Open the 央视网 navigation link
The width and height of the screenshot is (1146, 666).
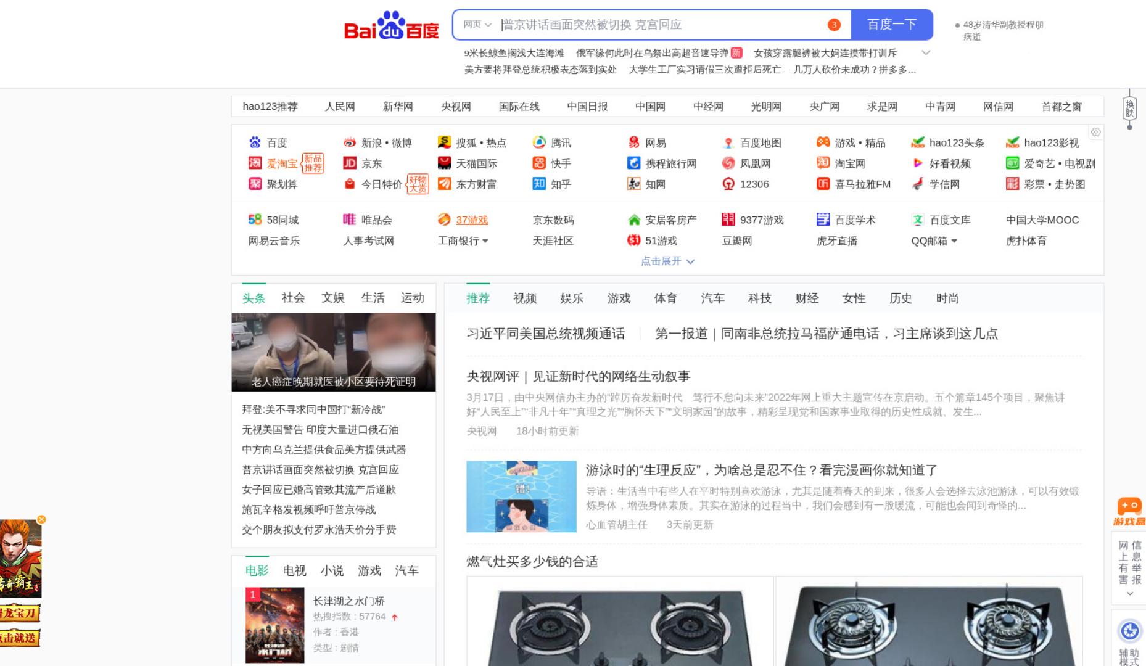456,107
